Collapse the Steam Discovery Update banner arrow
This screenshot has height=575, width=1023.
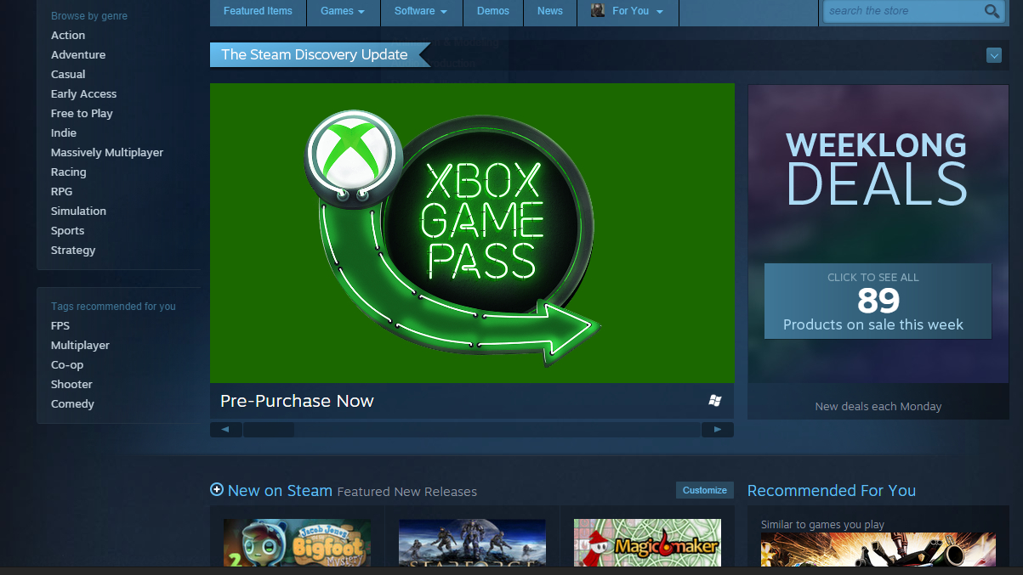click(x=993, y=55)
